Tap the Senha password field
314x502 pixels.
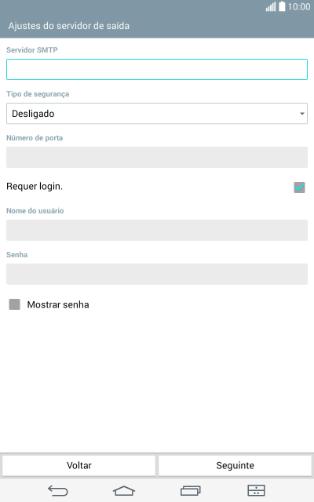click(157, 274)
